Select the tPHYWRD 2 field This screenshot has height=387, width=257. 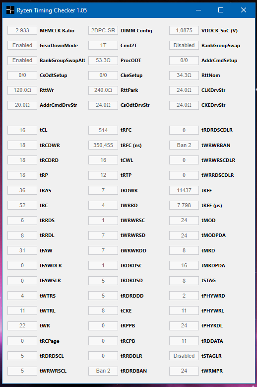(x=184, y=296)
